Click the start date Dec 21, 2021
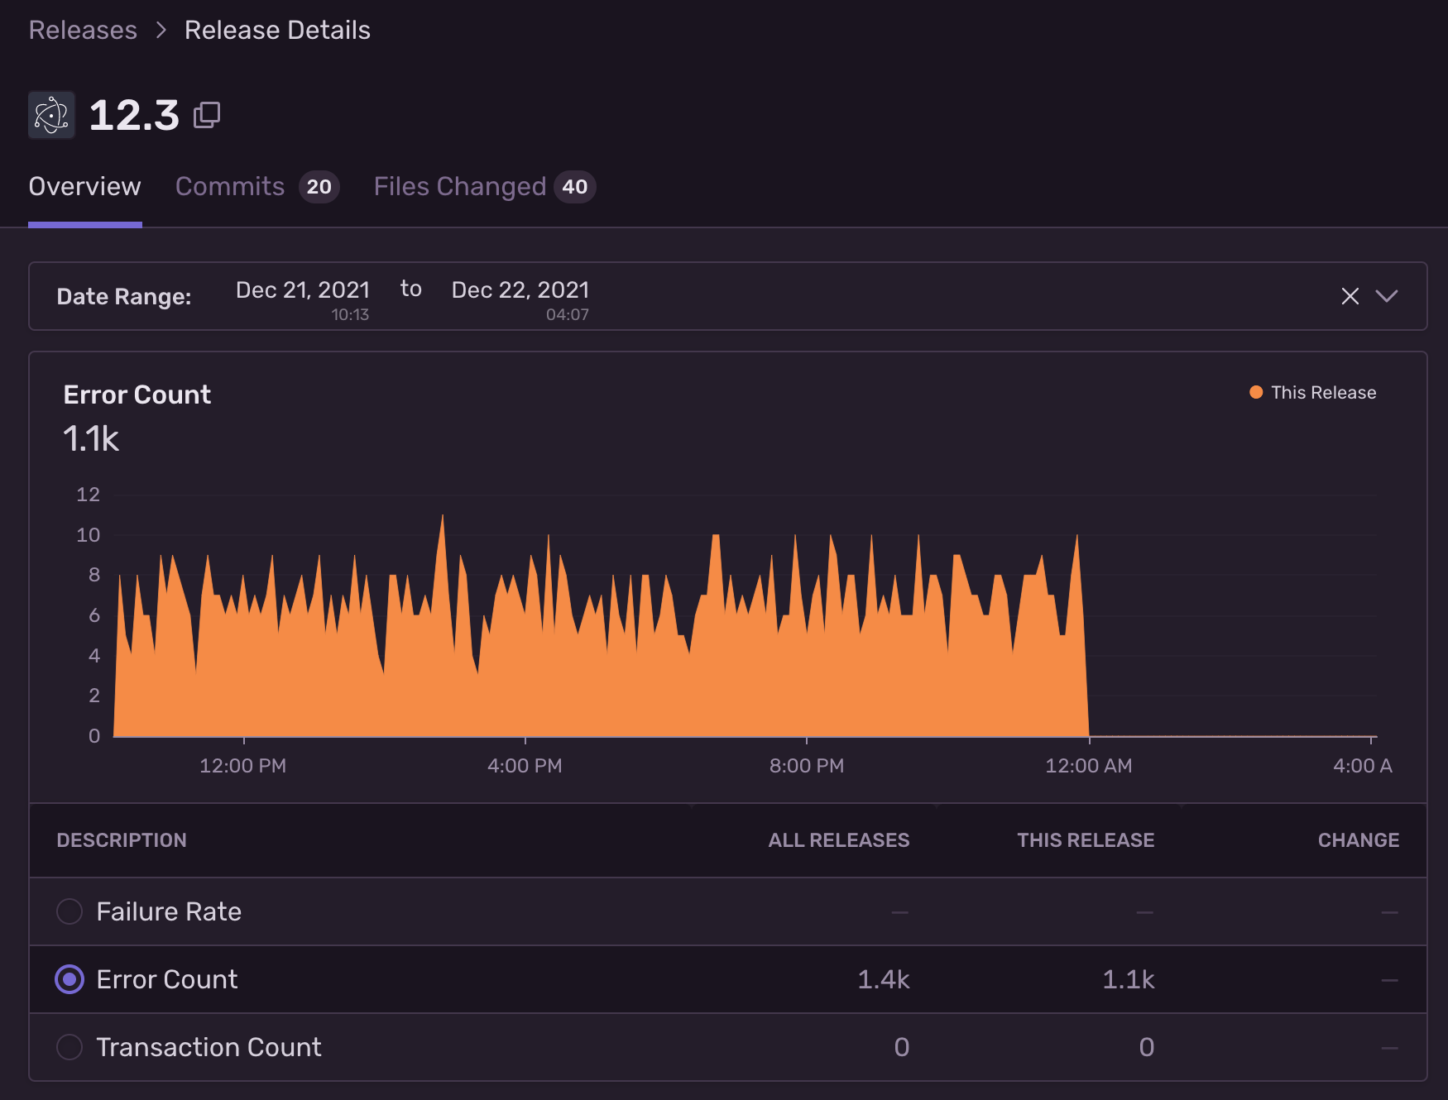Image resolution: width=1448 pixels, height=1100 pixels. click(303, 290)
